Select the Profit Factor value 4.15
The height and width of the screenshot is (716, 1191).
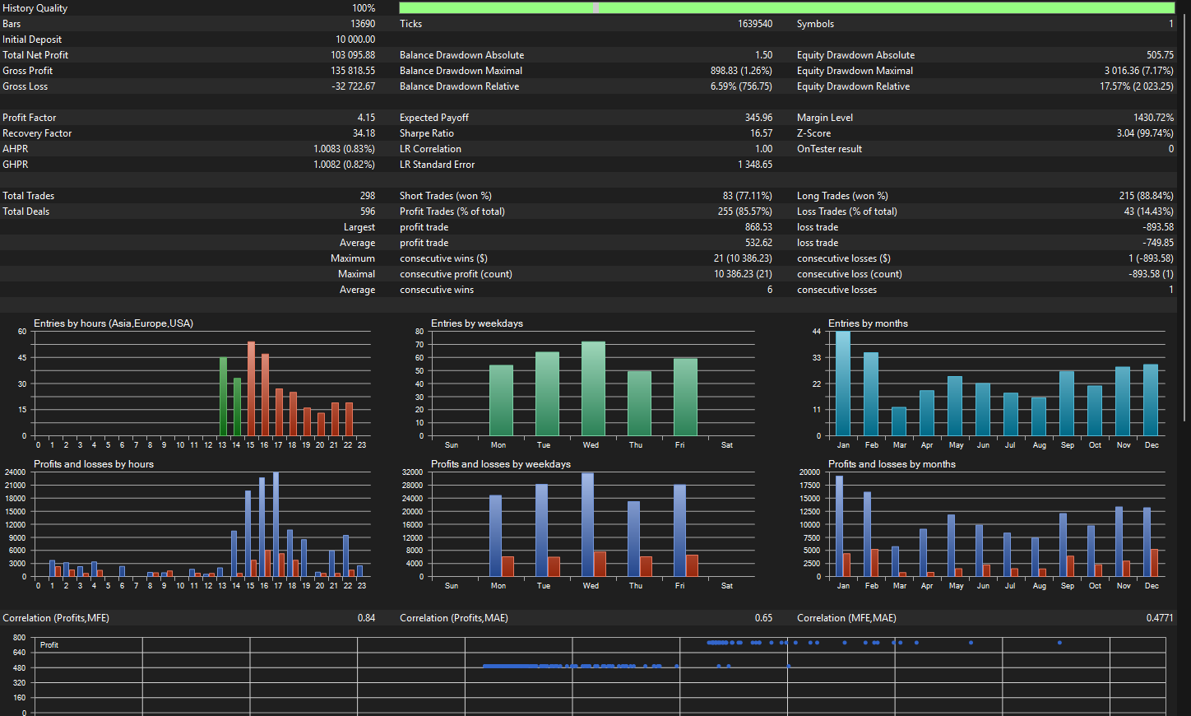366,118
